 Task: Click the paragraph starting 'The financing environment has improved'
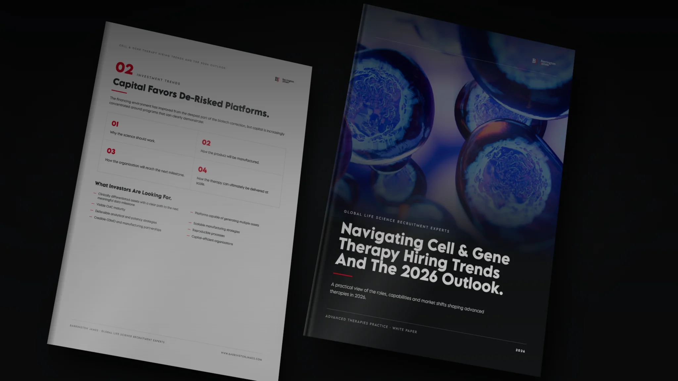pos(197,116)
